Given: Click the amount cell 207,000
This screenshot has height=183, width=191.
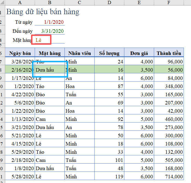Looking at the screenshot, I should 169,103.
